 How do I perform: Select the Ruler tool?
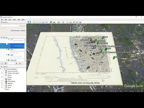pyautogui.click(x=63, y=22)
